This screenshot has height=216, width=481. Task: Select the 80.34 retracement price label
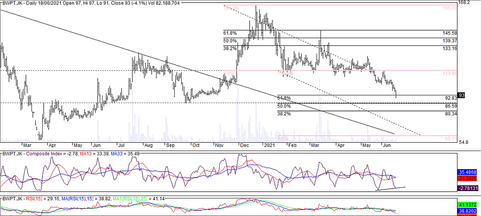click(x=451, y=114)
